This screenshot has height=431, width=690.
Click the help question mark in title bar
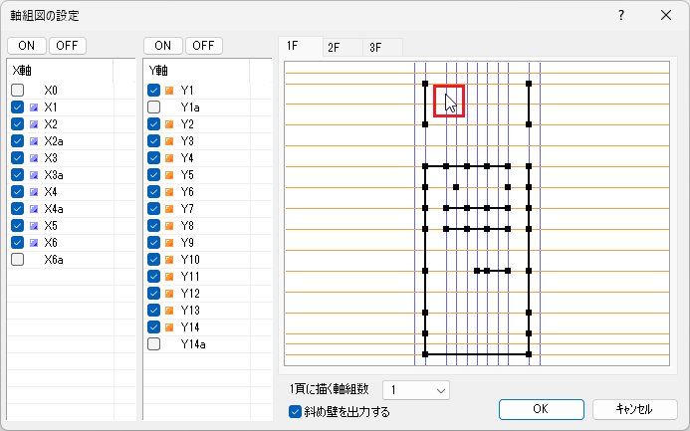pyautogui.click(x=621, y=16)
